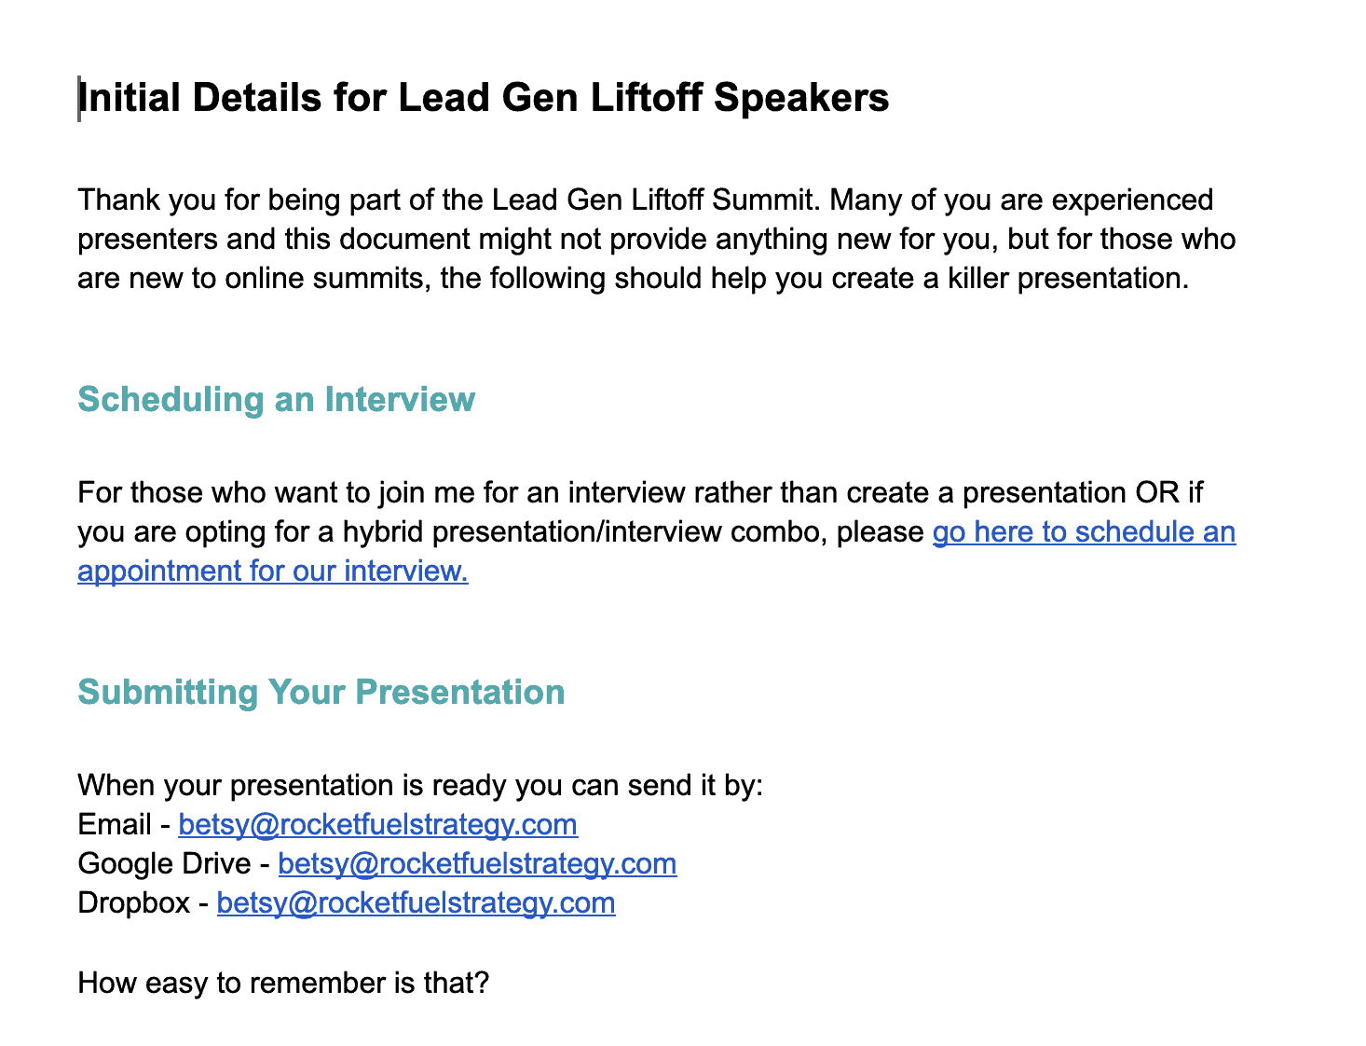Click the 'Email -' label text

click(x=123, y=825)
